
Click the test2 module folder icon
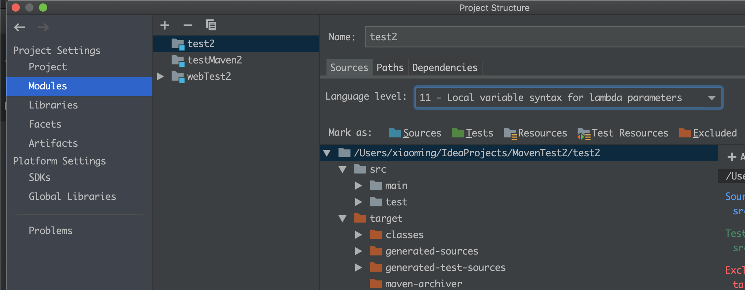tap(178, 44)
